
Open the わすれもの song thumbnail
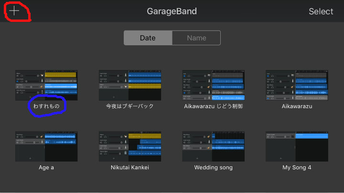[46, 85]
